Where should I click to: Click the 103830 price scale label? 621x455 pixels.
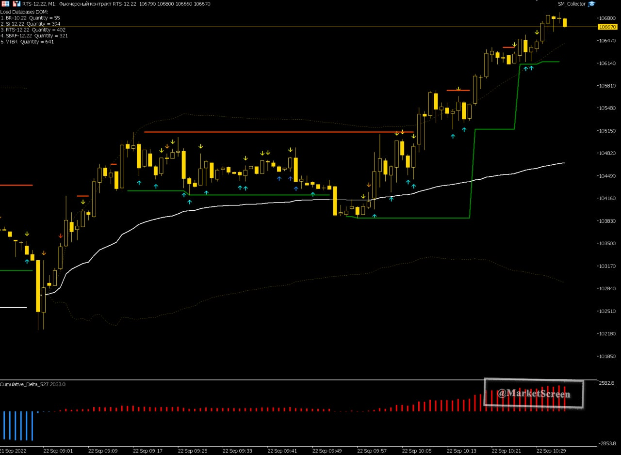[607, 221]
